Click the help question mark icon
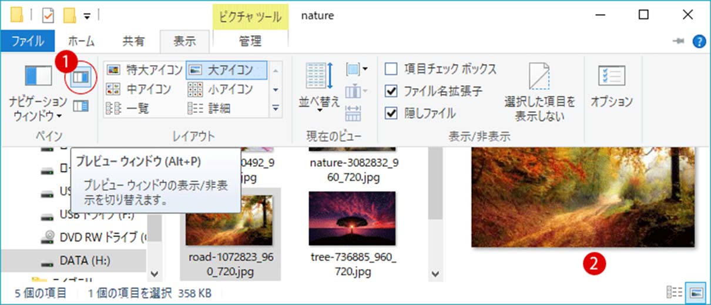The width and height of the screenshot is (711, 305). (699, 41)
